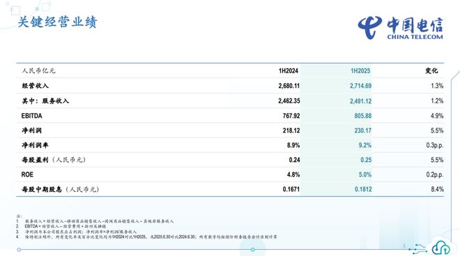Image resolution: width=460 pixels, height=256 pixels.
Task: Click the value 0.1812
Action: [363, 189]
